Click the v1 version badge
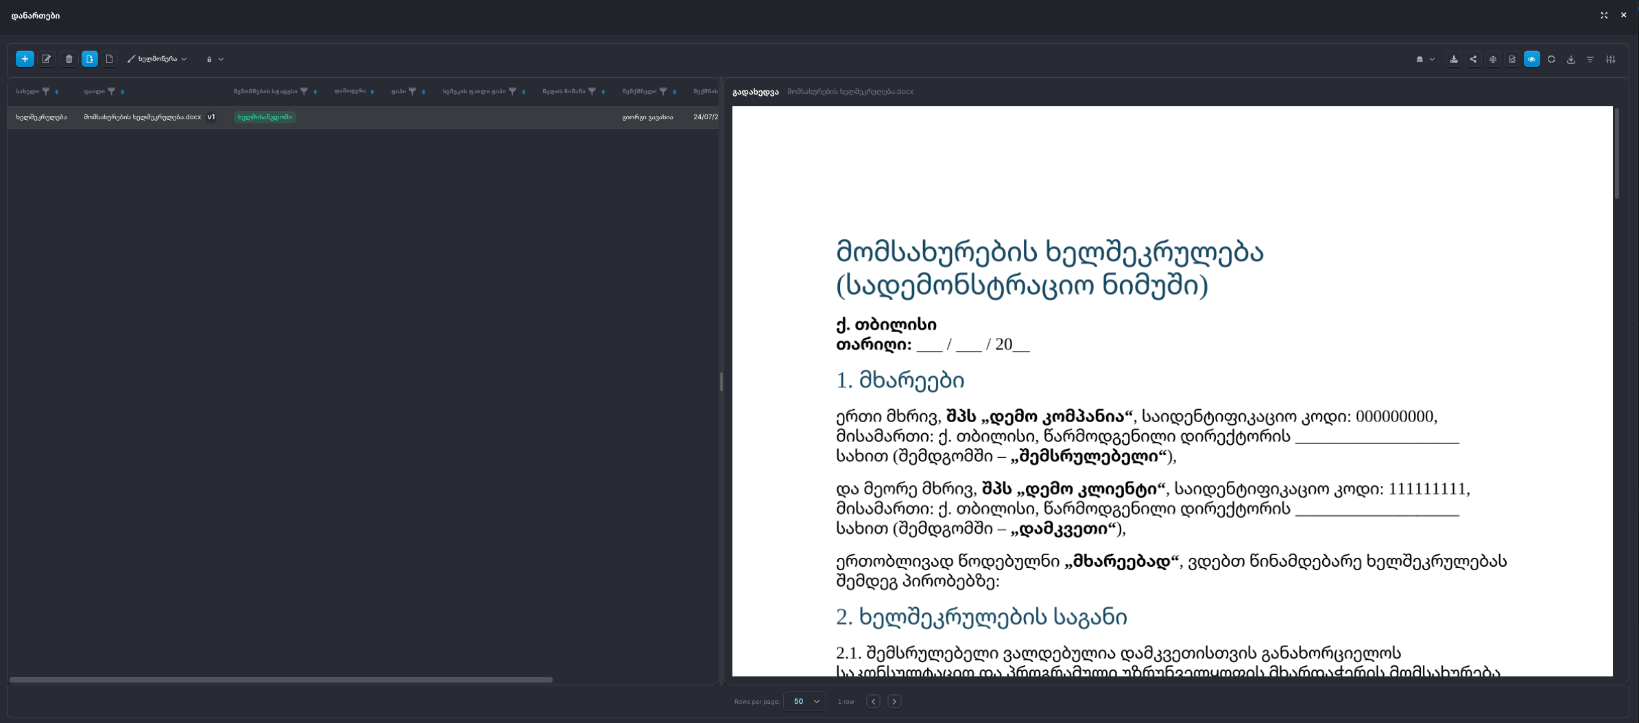Screen dimensions: 1639x723 (x=211, y=117)
